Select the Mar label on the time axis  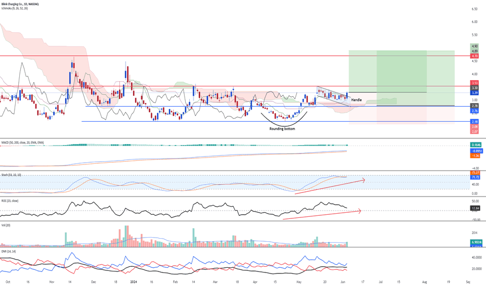click(215, 282)
